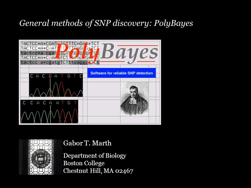Click the first 'TACTCC*A*CGA' sequence alignment row
This screenshot has height=188, width=251.
click(x=60, y=44)
